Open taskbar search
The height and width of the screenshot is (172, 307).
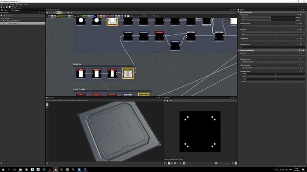pos(9,170)
